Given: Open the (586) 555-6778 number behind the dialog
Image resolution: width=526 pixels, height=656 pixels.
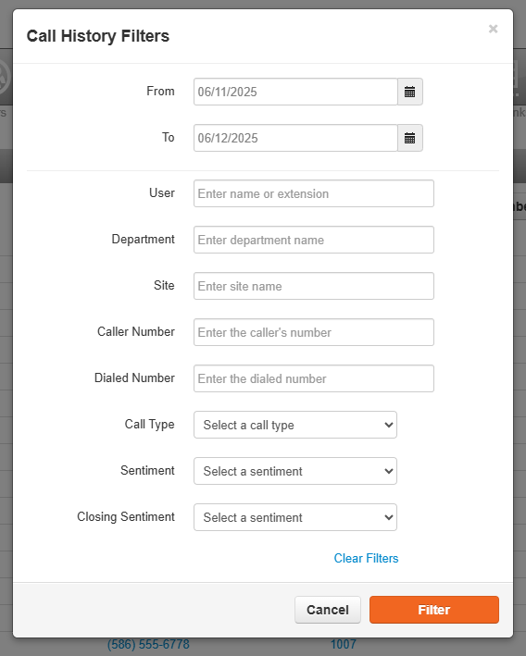Looking at the screenshot, I should tap(148, 644).
